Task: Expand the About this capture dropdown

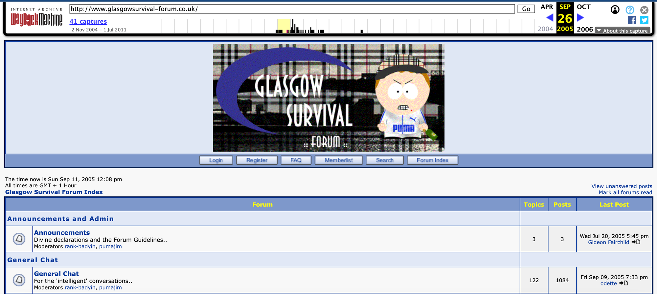Action: 622,31
